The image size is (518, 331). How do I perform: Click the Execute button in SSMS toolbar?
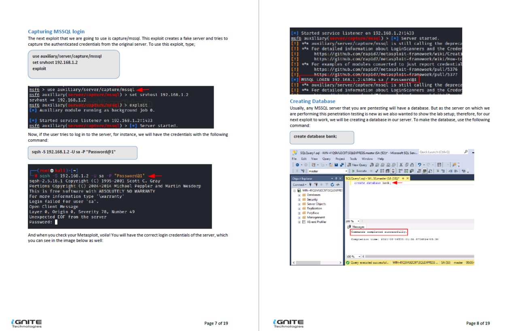pos(359,171)
